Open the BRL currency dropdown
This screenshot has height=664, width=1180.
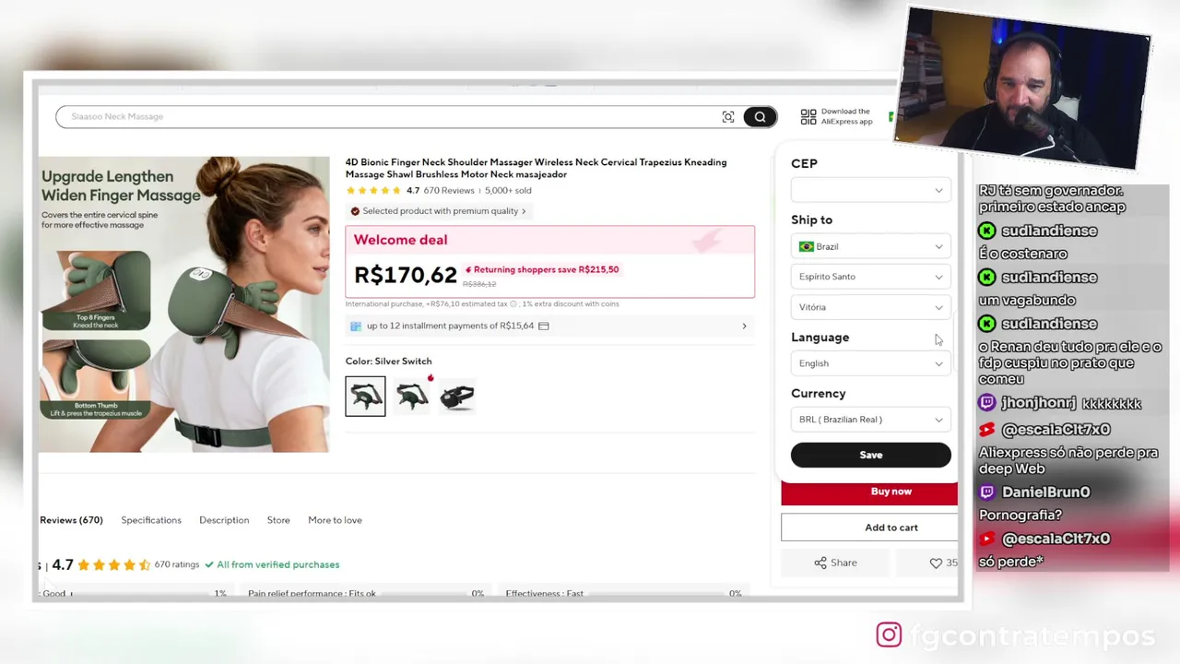[870, 420]
